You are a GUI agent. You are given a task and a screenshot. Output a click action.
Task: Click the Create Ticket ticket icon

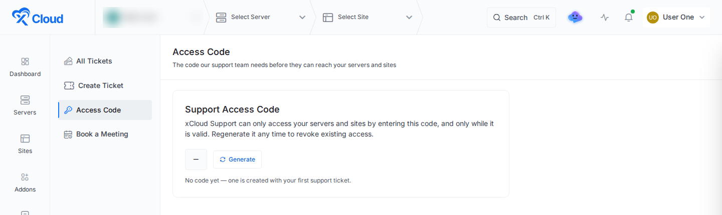click(69, 85)
